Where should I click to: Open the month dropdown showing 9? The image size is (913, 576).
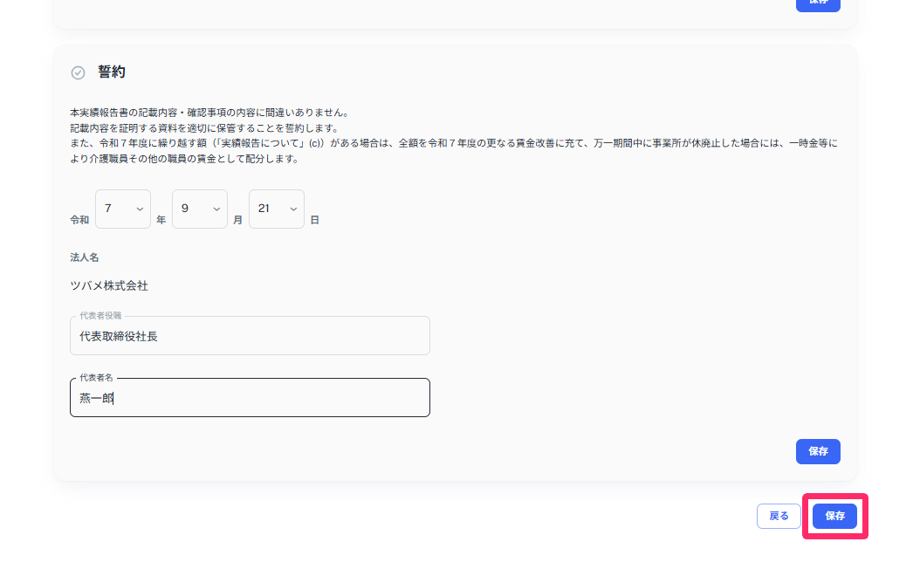coord(200,209)
